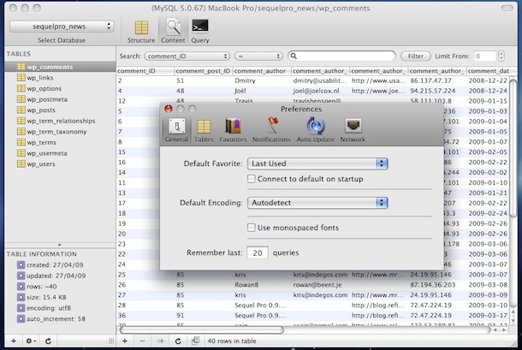Select the wp_comments table
The width and height of the screenshot is (522, 350).
60,67
